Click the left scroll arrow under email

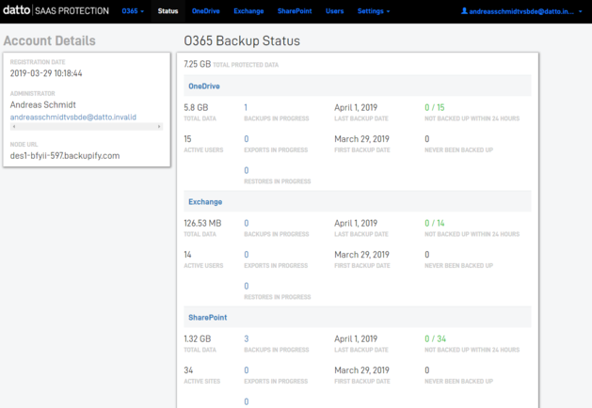pyautogui.click(x=14, y=127)
